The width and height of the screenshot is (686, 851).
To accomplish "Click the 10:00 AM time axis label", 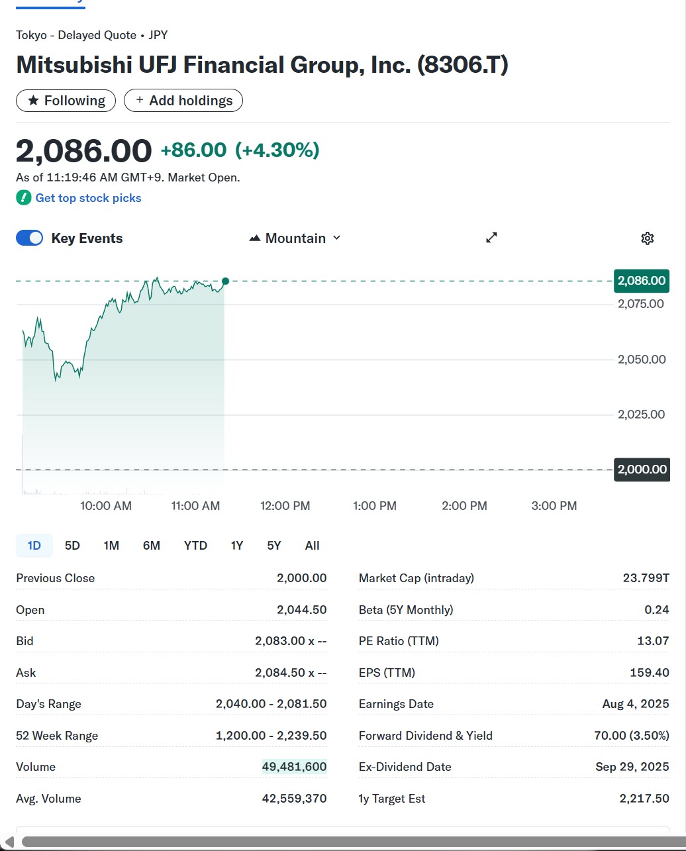I will point(106,506).
